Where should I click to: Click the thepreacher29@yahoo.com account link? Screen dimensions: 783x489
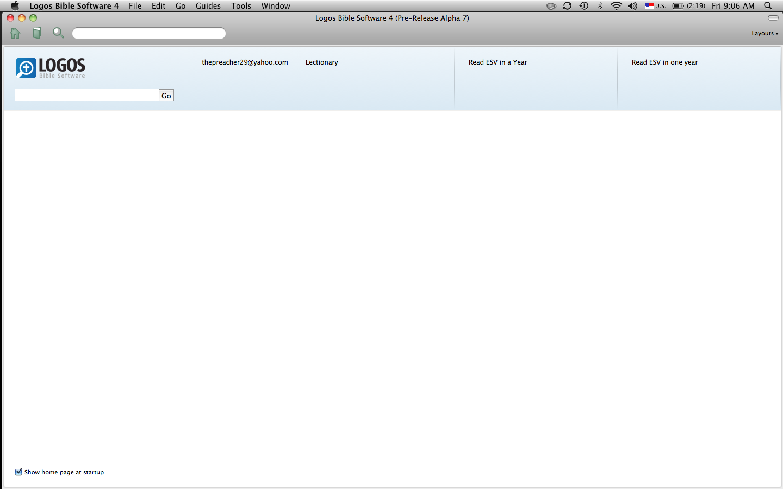pyautogui.click(x=245, y=62)
